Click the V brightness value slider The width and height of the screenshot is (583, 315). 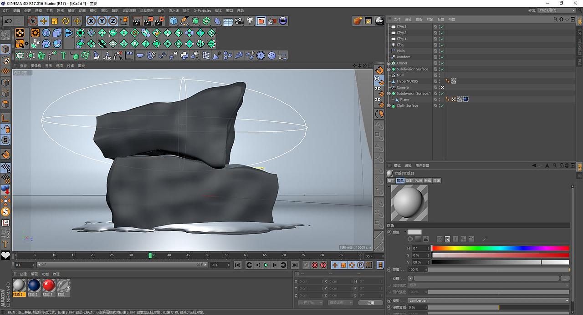[500, 262]
